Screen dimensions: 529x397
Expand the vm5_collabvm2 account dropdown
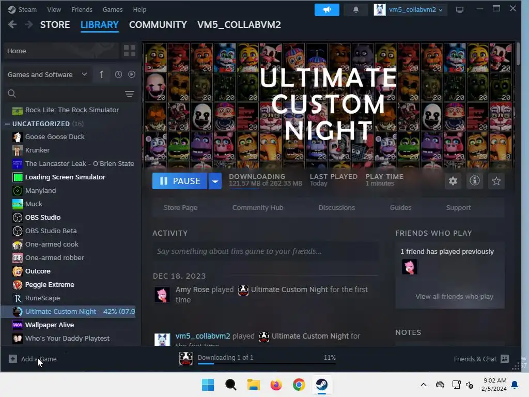click(x=415, y=10)
